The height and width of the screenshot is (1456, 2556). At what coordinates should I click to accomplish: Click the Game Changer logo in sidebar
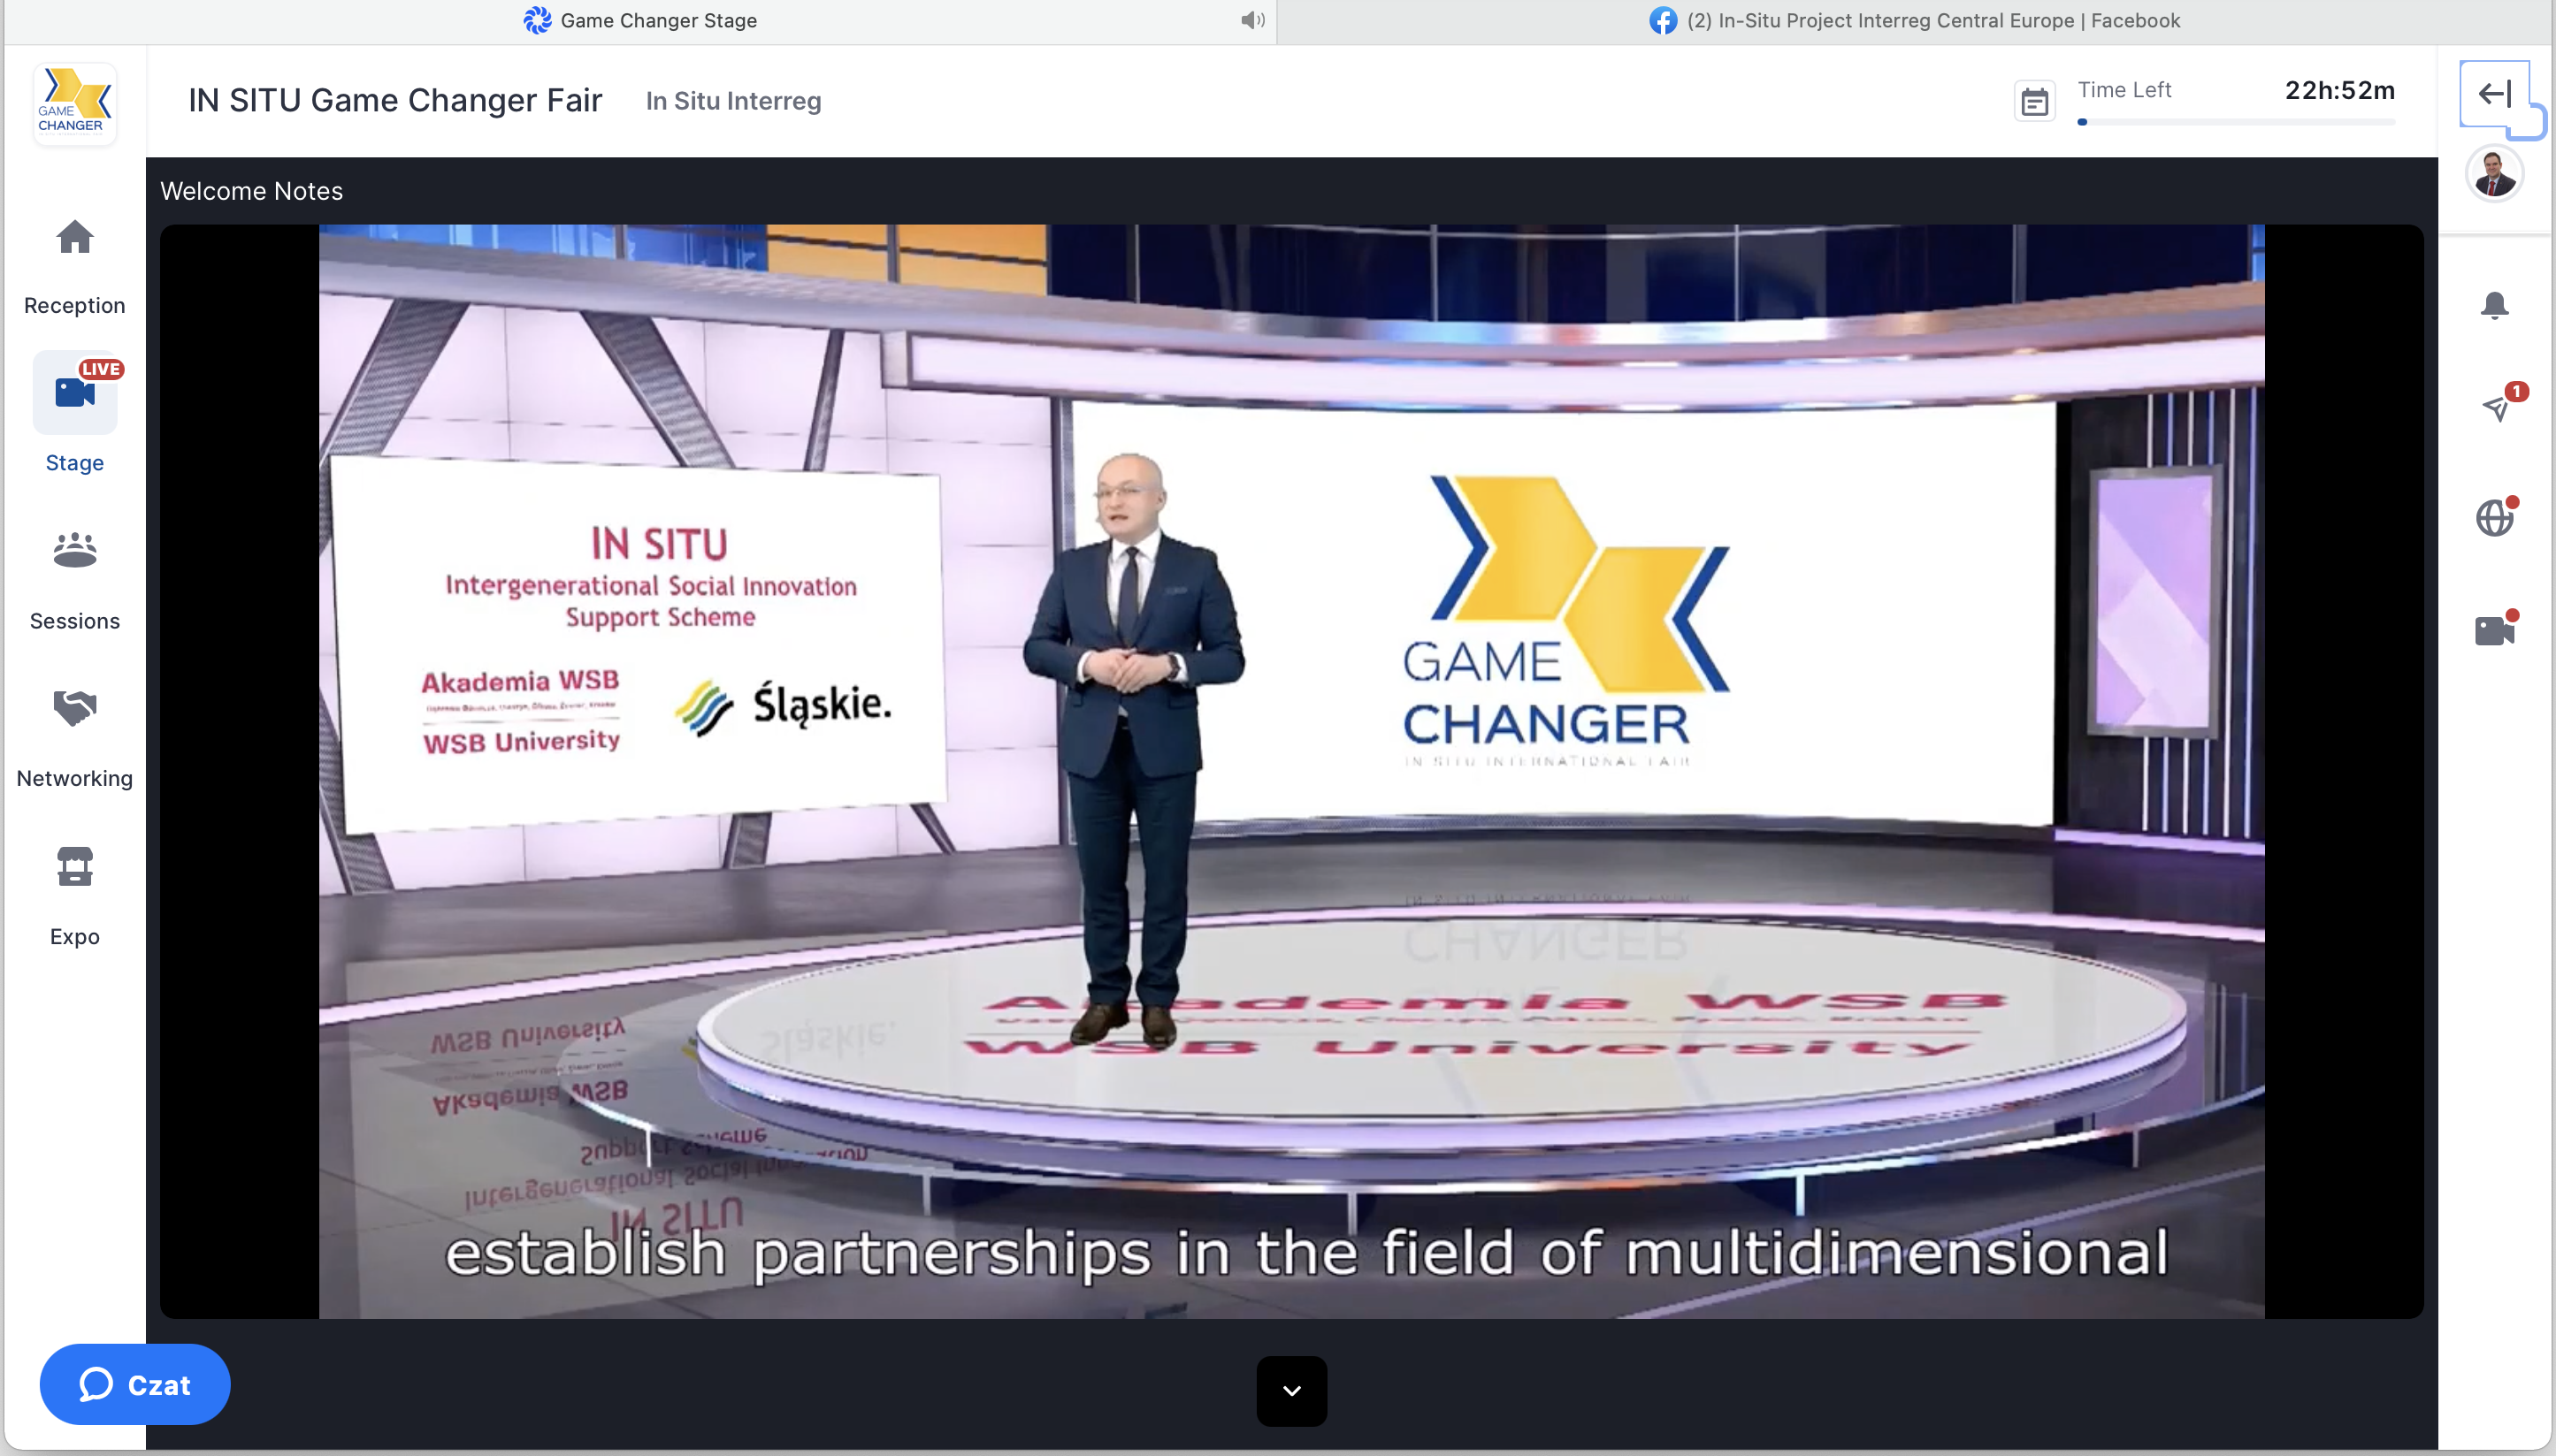[75, 103]
